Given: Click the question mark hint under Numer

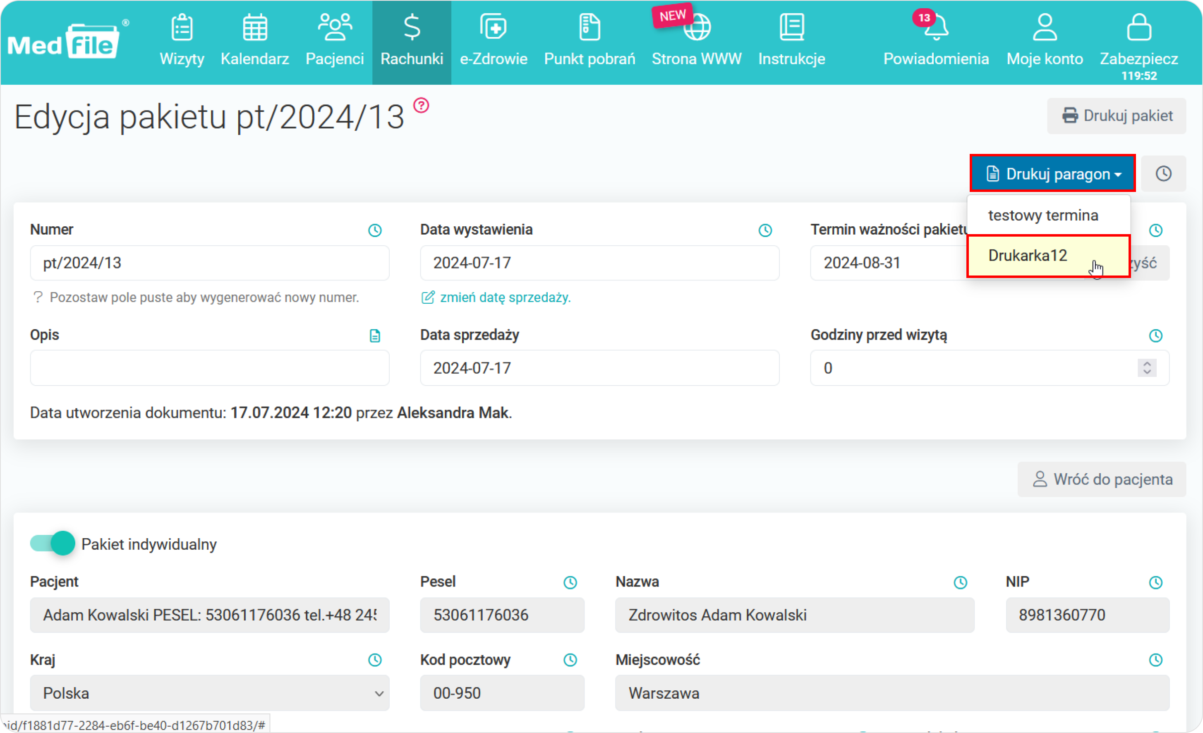Looking at the screenshot, I should pyautogui.click(x=38, y=297).
